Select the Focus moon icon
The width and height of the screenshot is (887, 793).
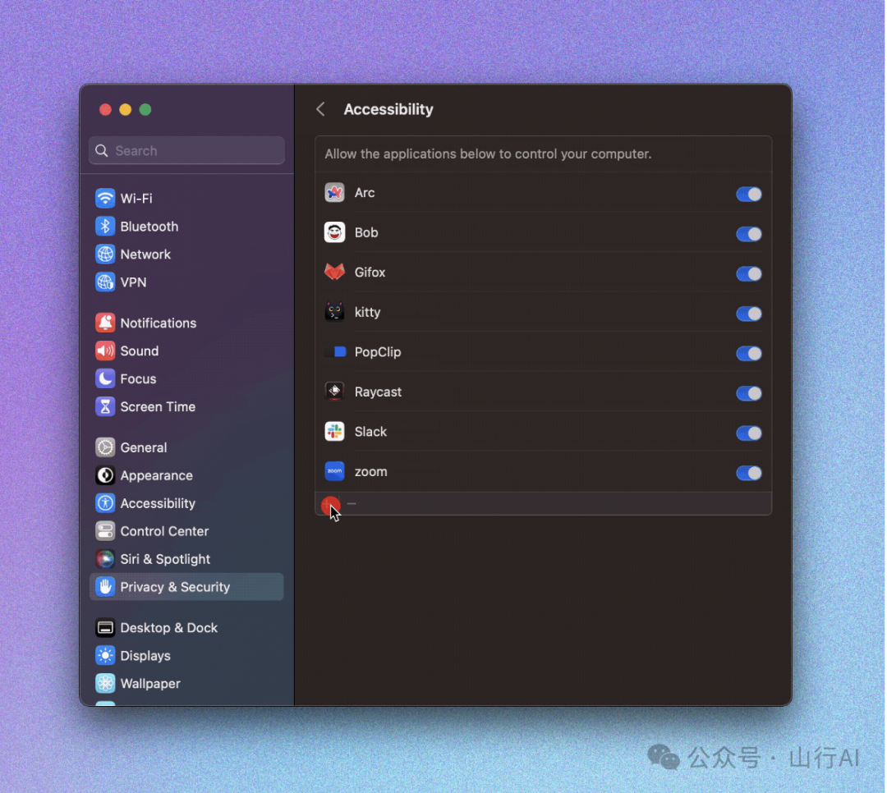(x=105, y=379)
